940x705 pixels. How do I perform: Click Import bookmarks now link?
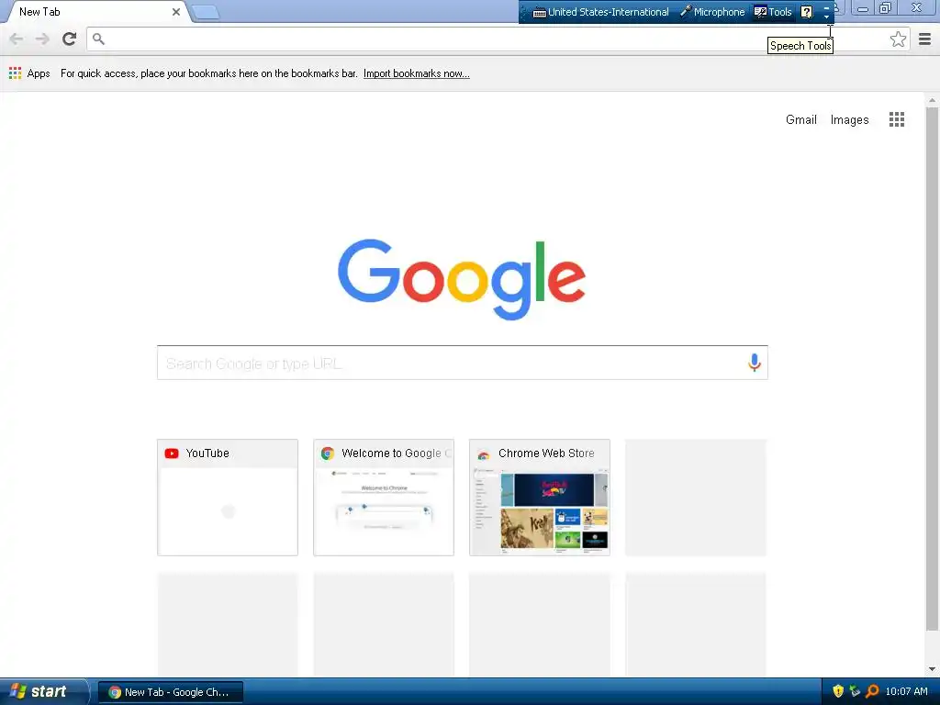(x=416, y=73)
